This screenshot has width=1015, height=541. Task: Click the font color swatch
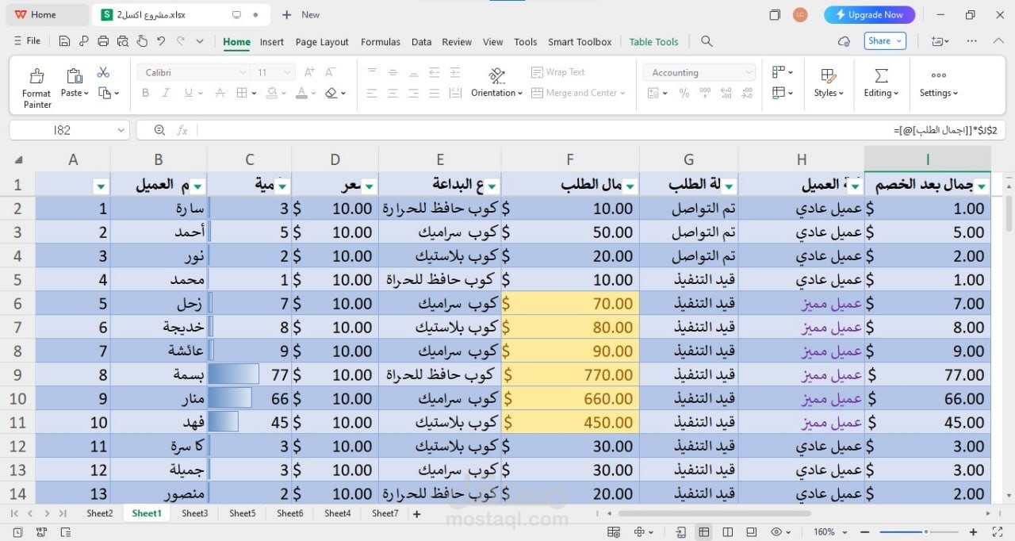301,93
